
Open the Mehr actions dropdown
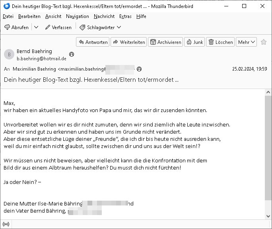click(x=247, y=42)
